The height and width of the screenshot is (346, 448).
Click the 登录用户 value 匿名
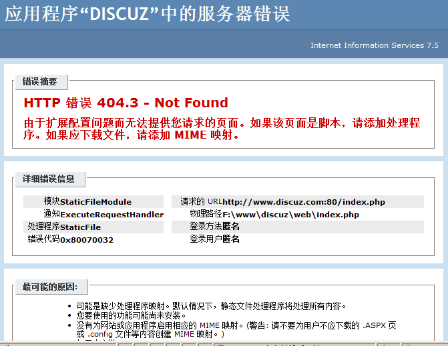click(x=231, y=239)
